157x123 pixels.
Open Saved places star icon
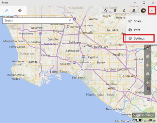[106, 11]
